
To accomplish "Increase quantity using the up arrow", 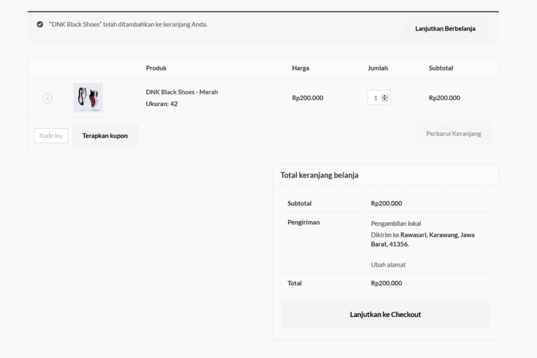I will click(x=385, y=96).
